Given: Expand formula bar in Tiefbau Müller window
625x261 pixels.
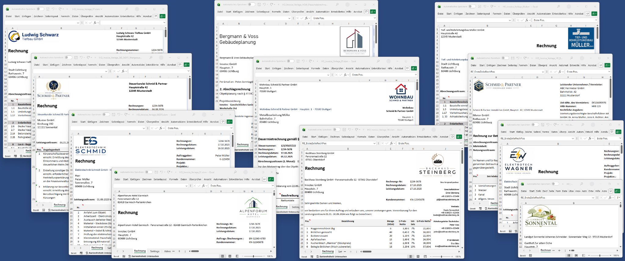Looking at the screenshot, I should tap(596, 20).
